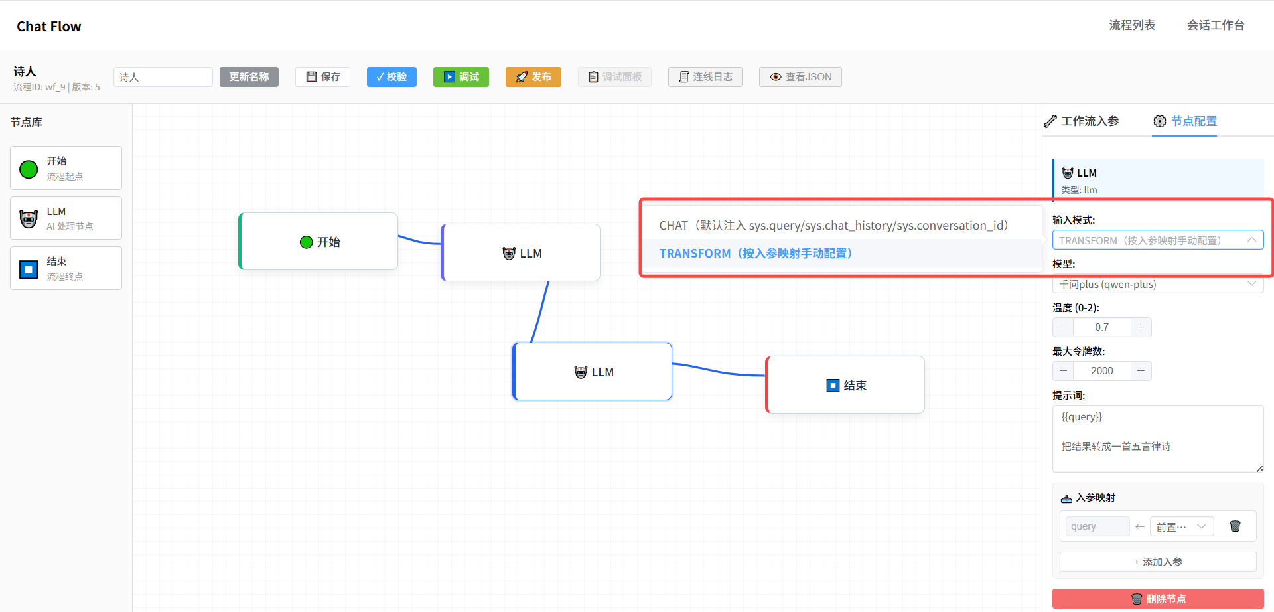Click the flow name input containing 诗人

[x=163, y=77]
